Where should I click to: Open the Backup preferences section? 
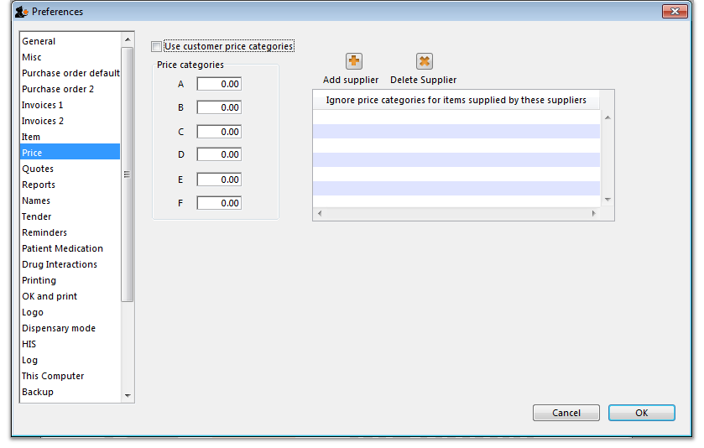[x=38, y=392]
